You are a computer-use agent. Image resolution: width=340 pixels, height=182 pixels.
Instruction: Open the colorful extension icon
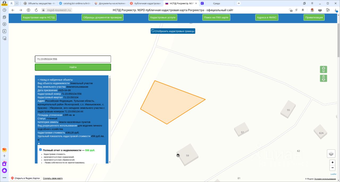point(312,10)
